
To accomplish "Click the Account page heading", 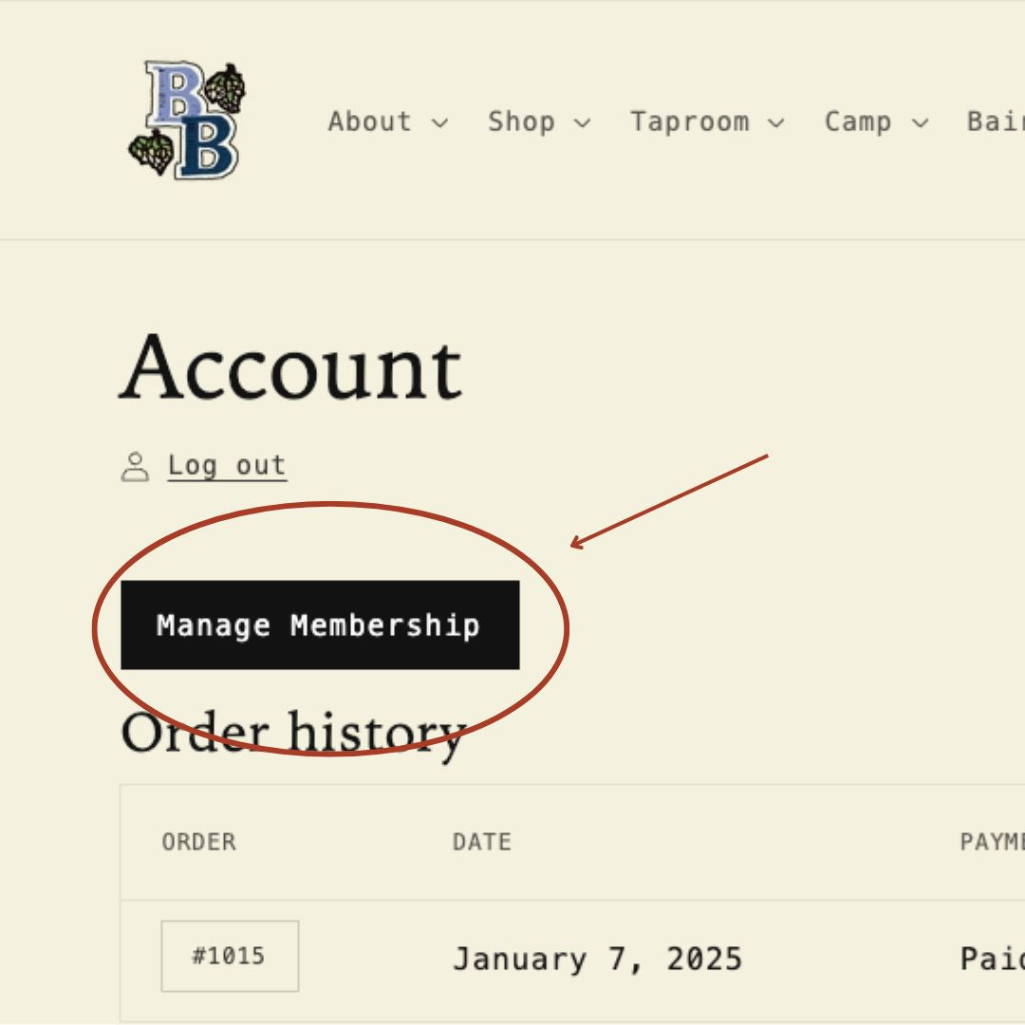I will (290, 368).
